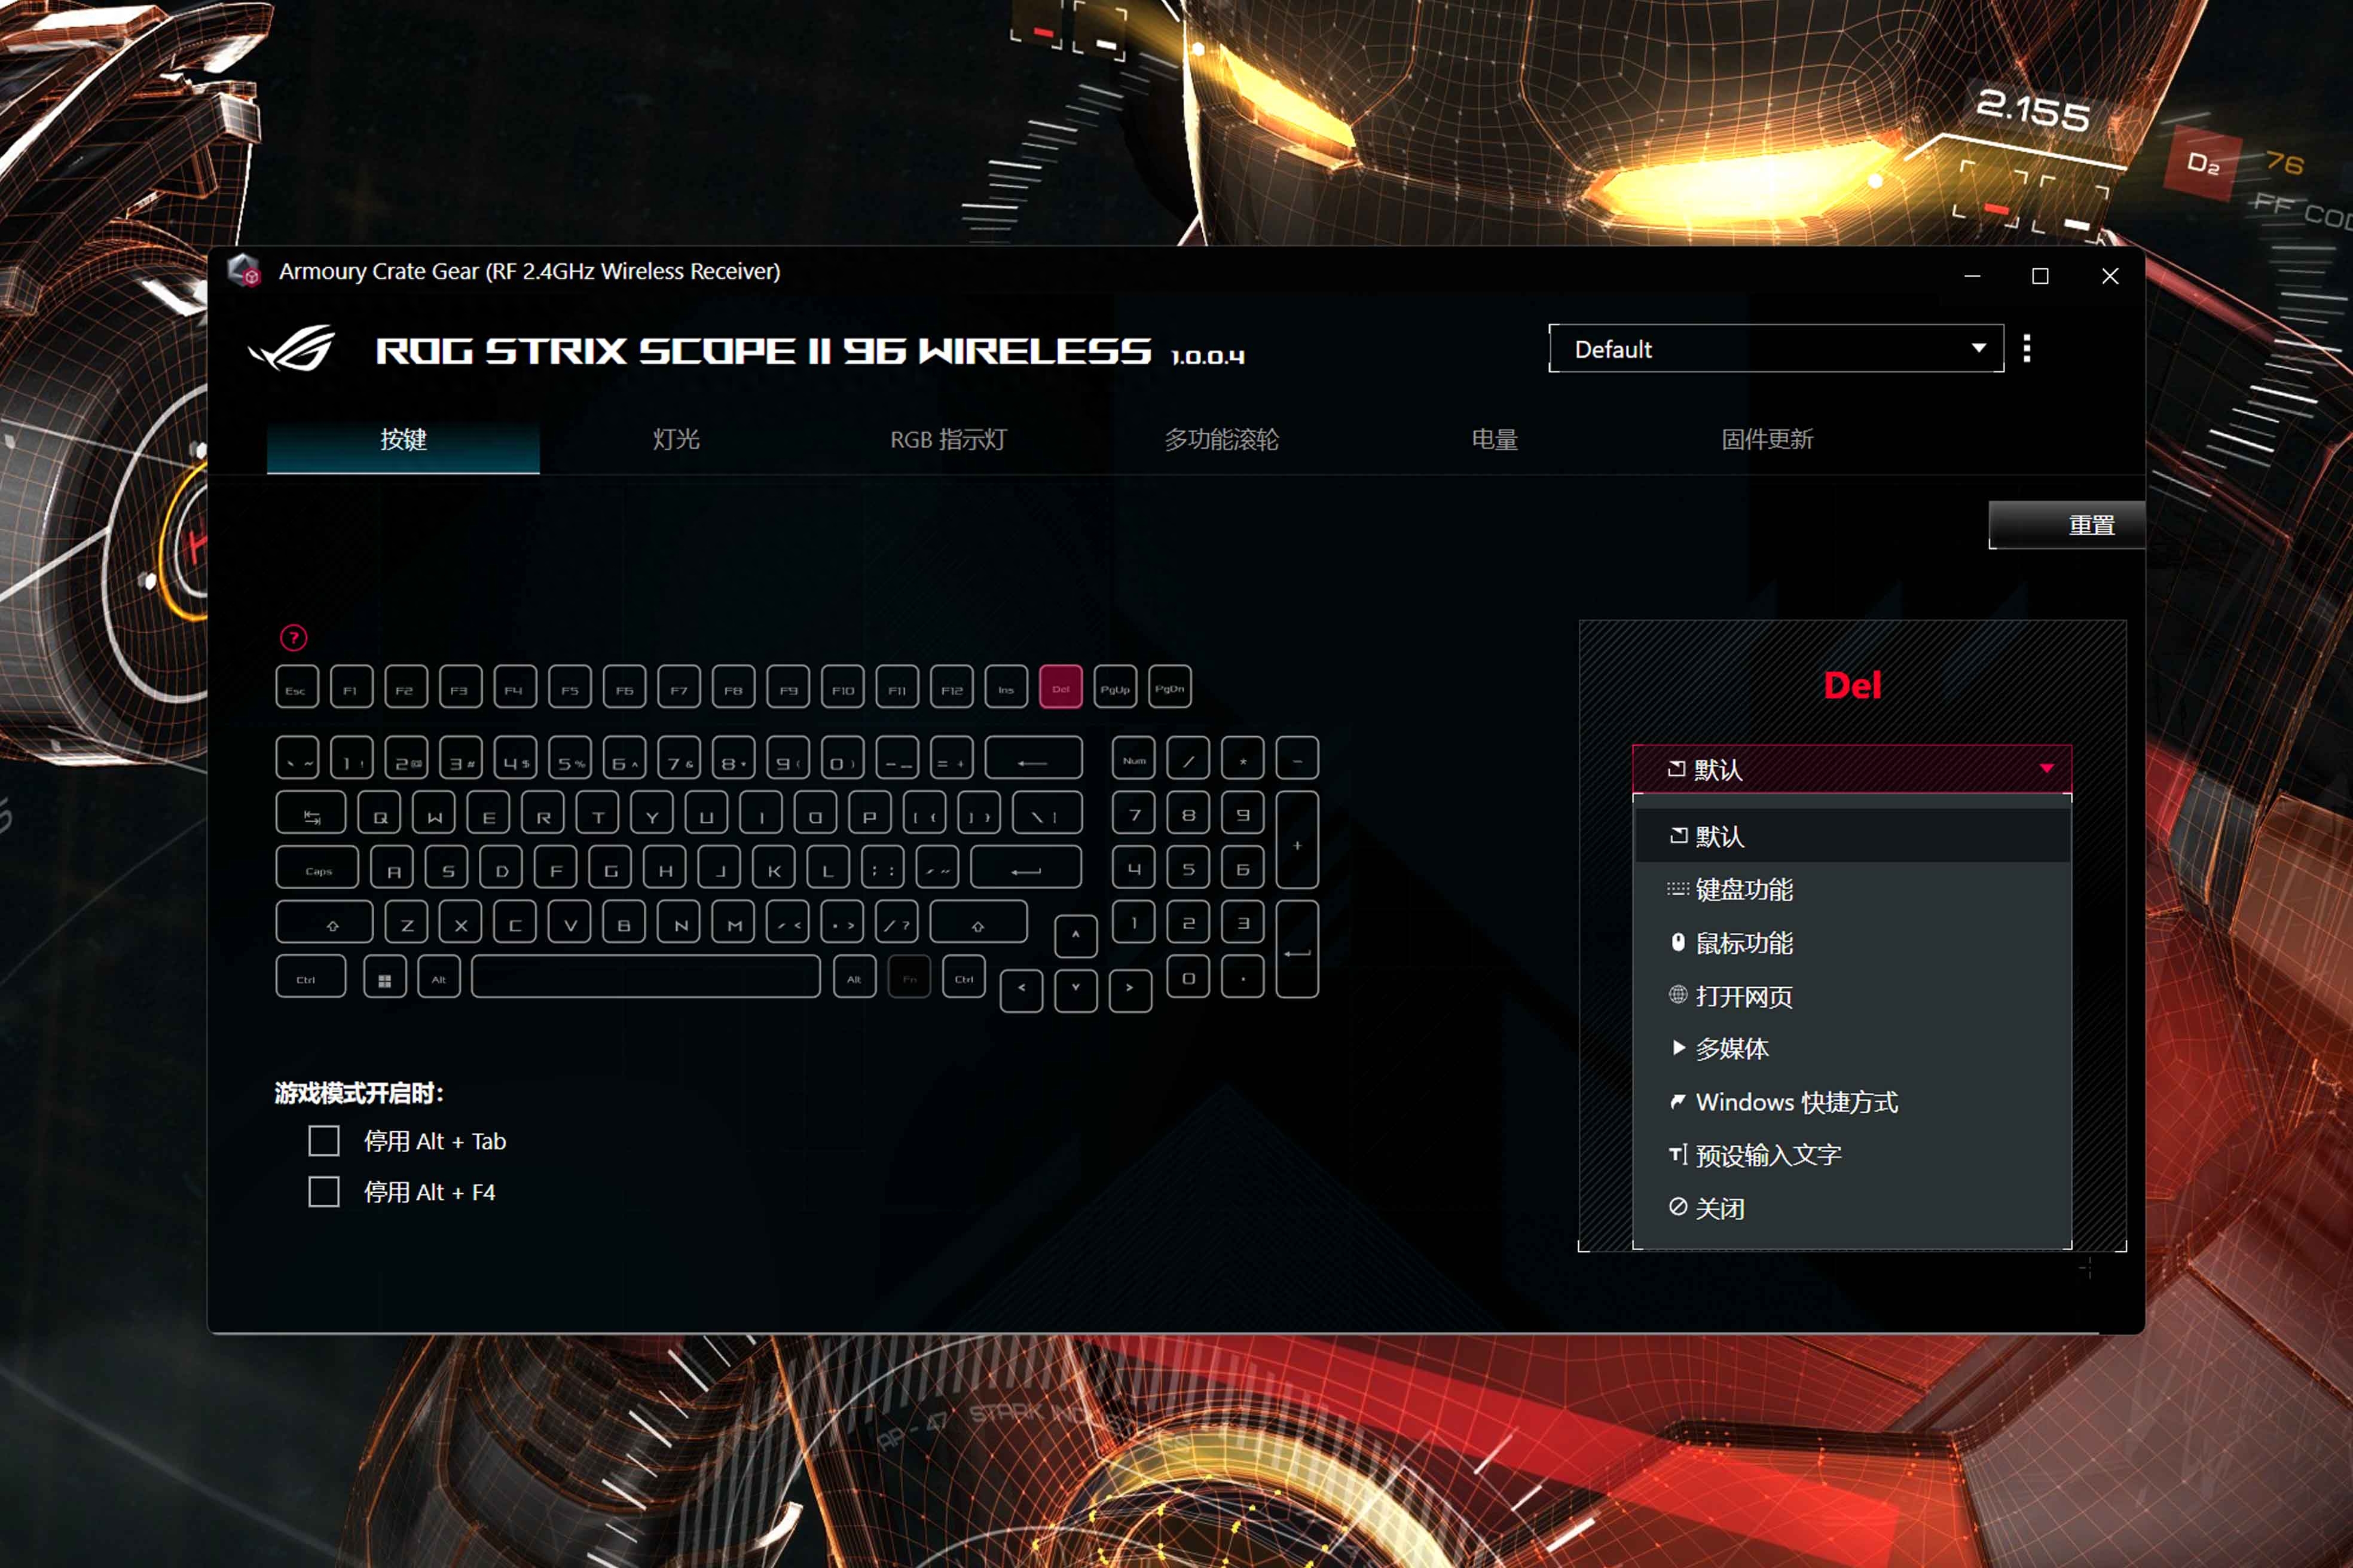The height and width of the screenshot is (1568, 2353).
Task: Select the left Ctrl key
Action: (311, 977)
